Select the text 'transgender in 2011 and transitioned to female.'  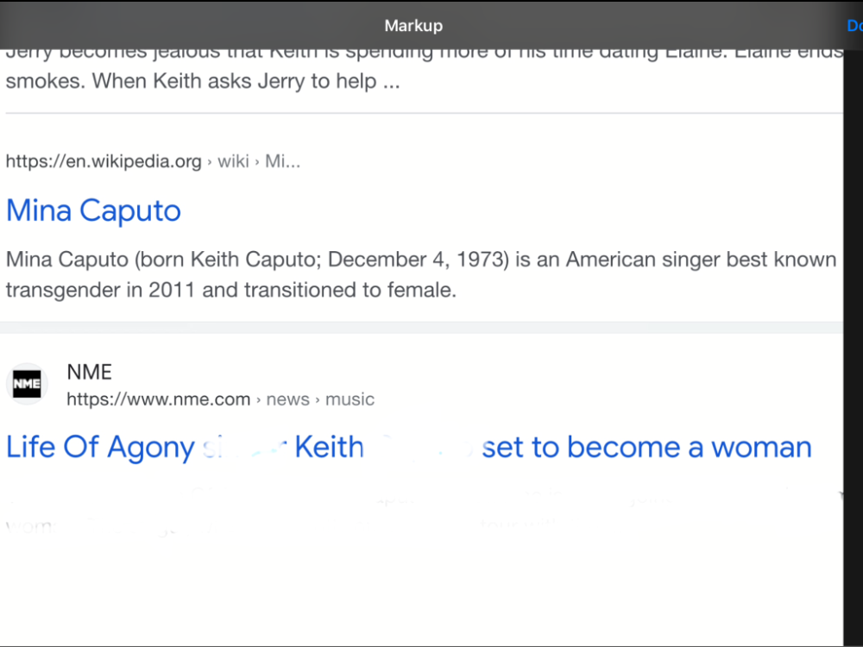(231, 290)
